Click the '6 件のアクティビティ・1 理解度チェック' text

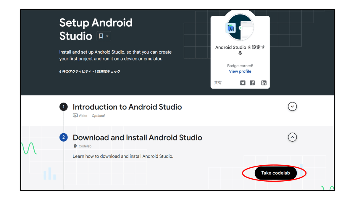(90, 71)
